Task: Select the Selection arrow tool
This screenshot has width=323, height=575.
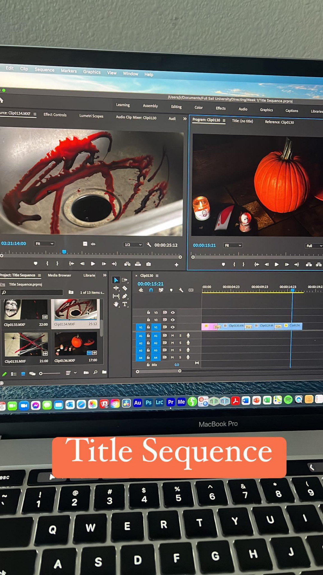Action: tap(116, 280)
